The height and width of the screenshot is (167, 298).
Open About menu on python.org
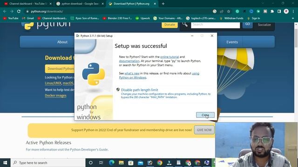(62, 42)
